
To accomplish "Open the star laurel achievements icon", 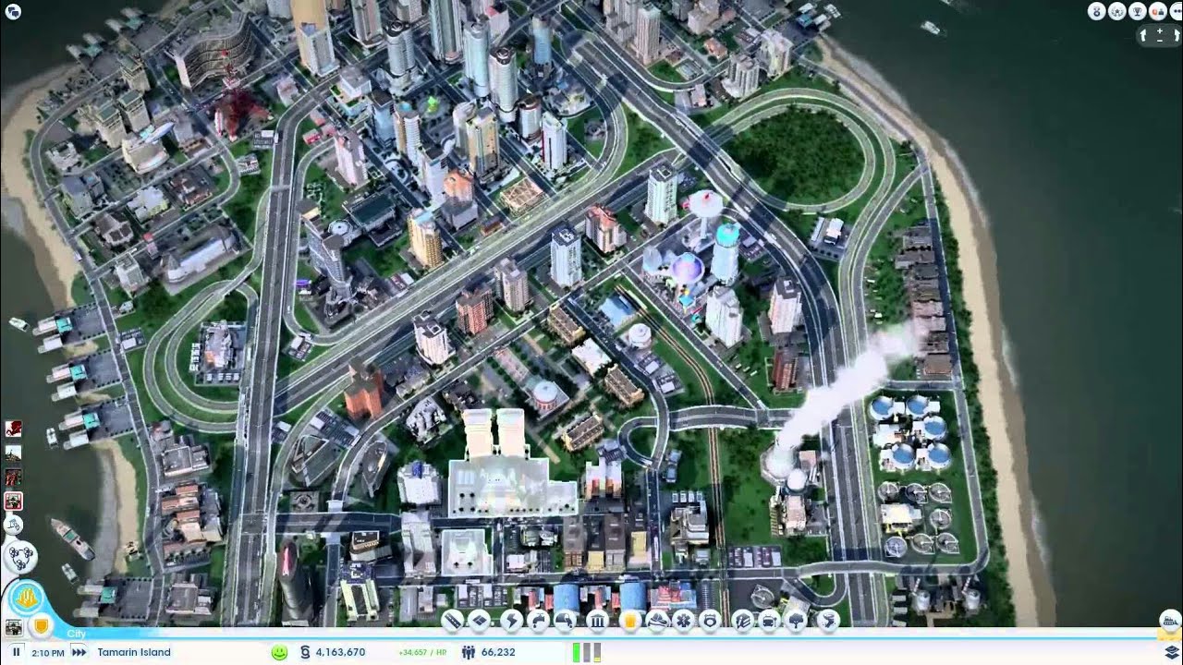I will [x=1116, y=12].
